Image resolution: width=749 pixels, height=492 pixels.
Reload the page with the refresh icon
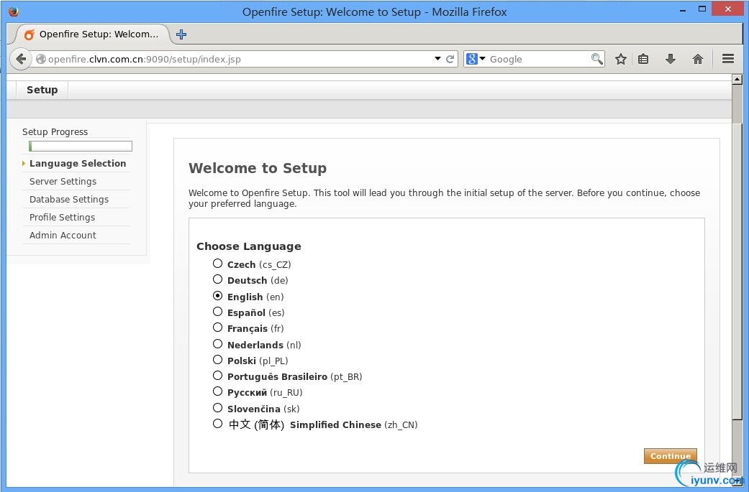point(450,59)
